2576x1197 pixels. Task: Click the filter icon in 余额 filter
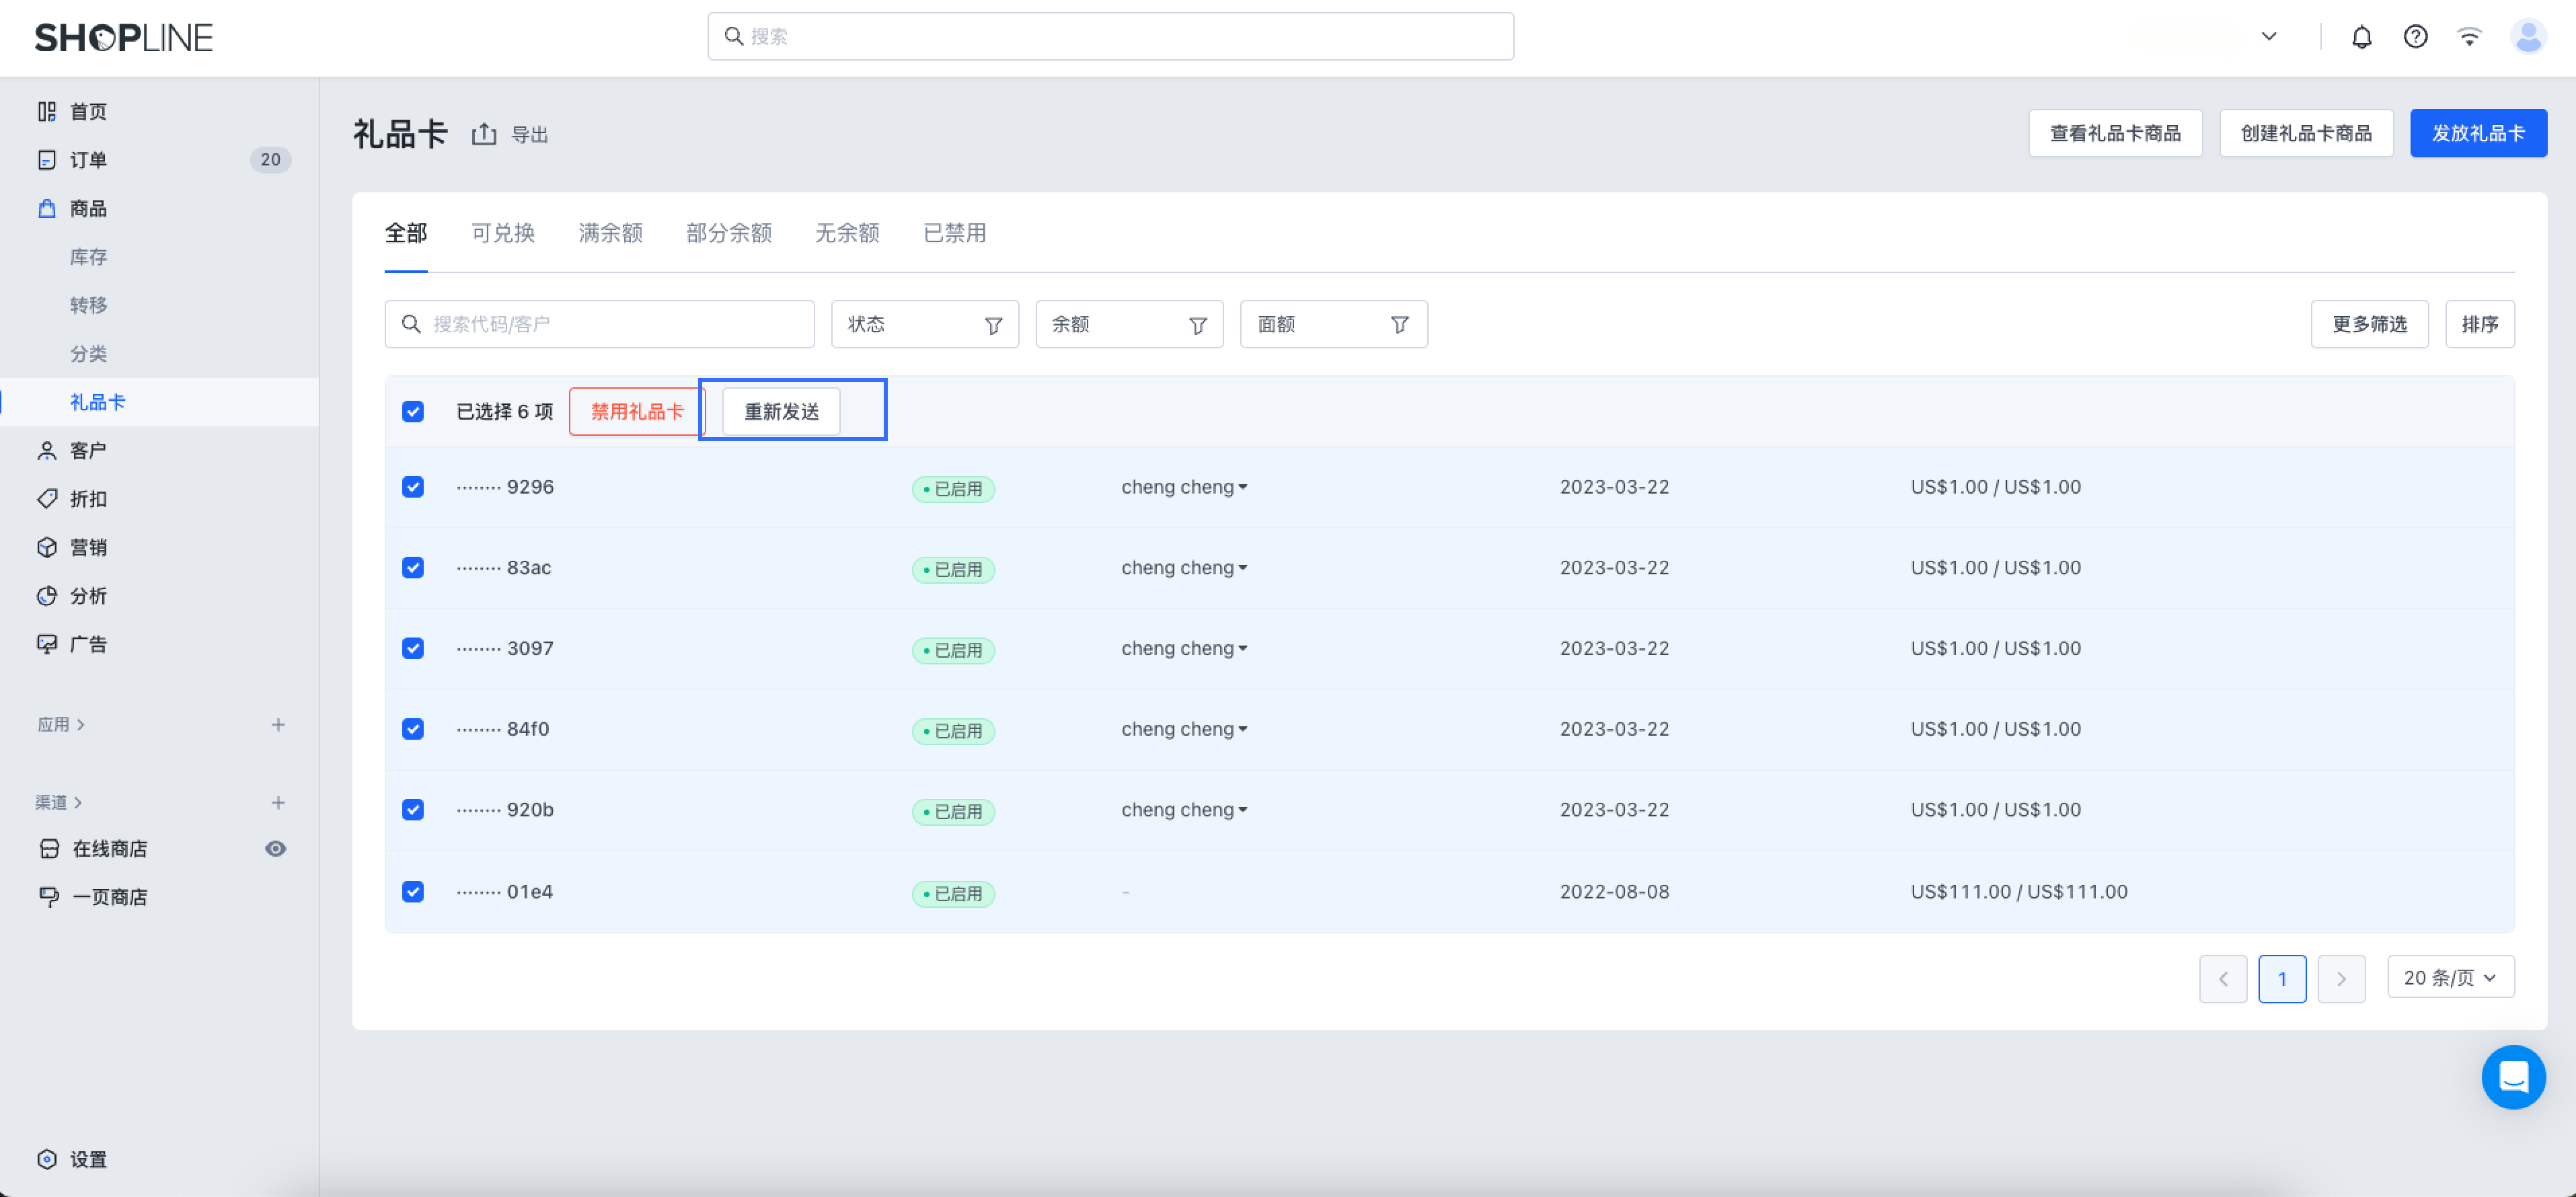click(x=1197, y=325)
